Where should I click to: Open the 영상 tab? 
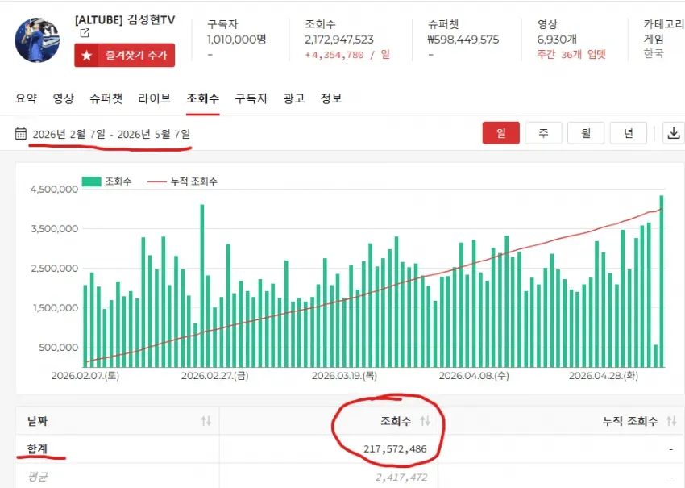64,98
